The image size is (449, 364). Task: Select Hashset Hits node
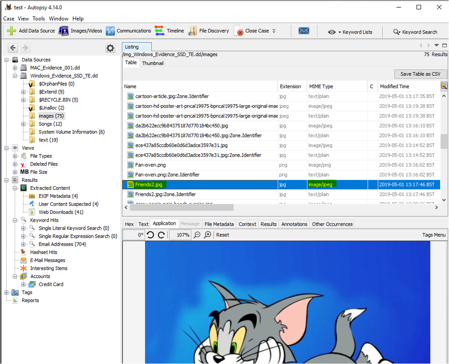pyautogui.click(x=44, y=252)
